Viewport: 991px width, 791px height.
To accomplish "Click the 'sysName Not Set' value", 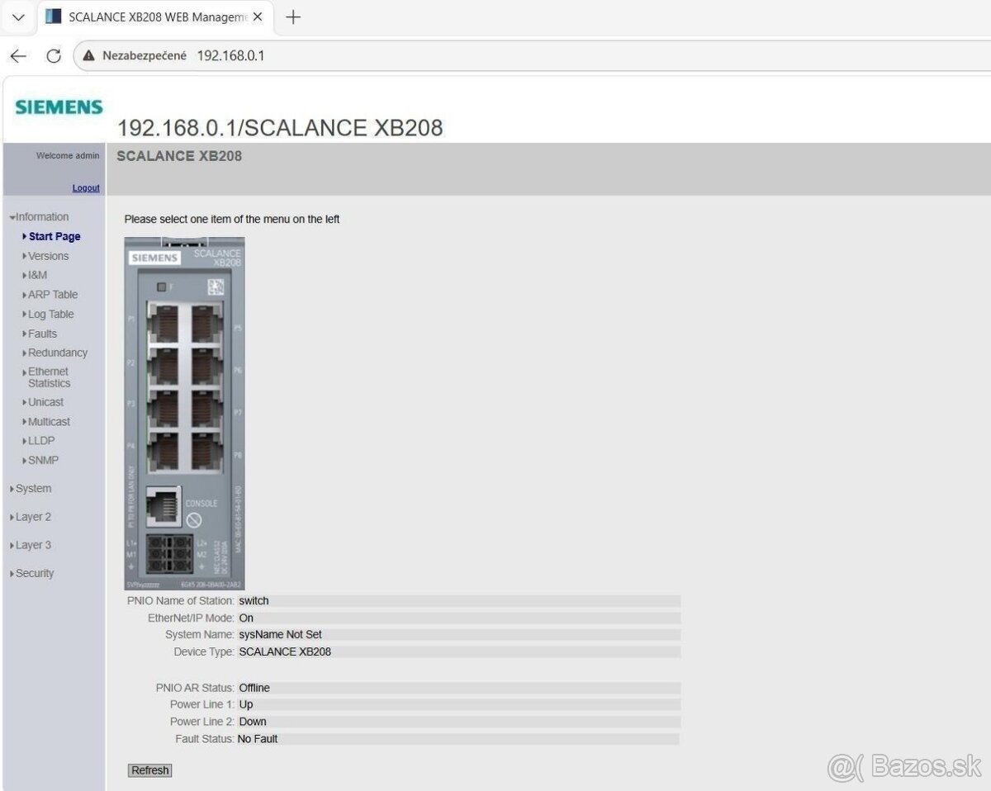I will click(x=281, y=635).
